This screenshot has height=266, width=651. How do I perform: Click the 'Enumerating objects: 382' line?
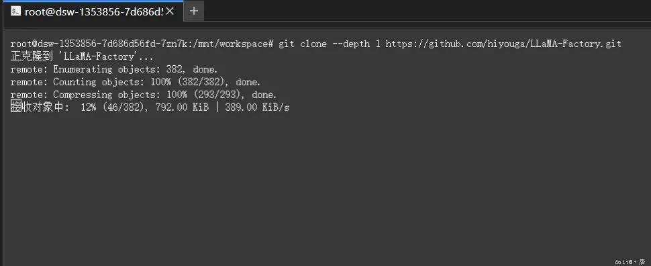(114, 69)
